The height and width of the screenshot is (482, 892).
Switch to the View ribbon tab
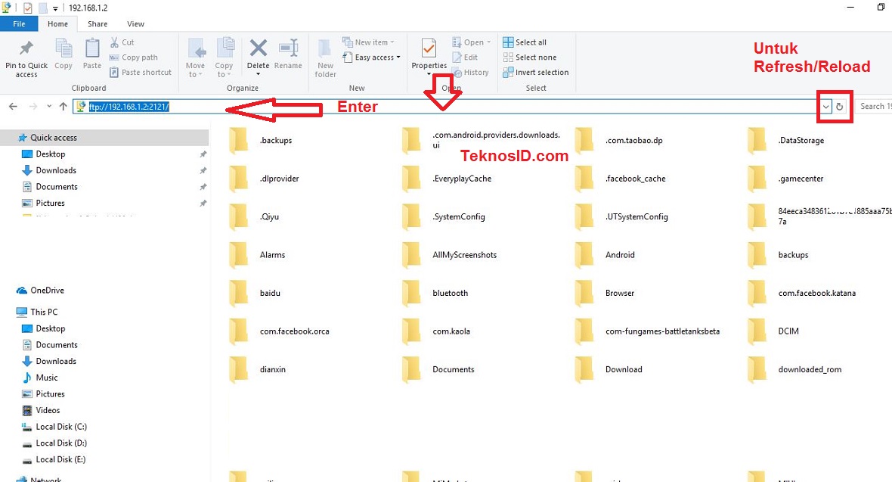tap(136, 24)
